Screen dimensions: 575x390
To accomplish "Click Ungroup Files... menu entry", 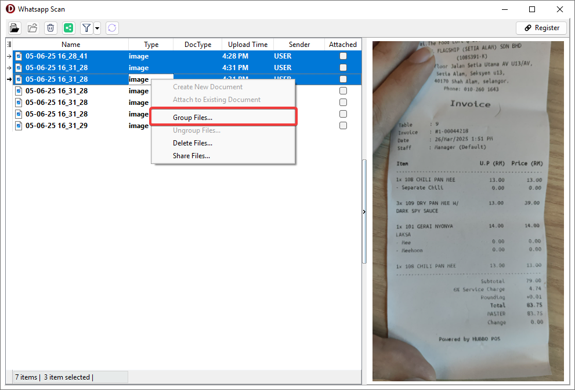I will coord(223,130).
